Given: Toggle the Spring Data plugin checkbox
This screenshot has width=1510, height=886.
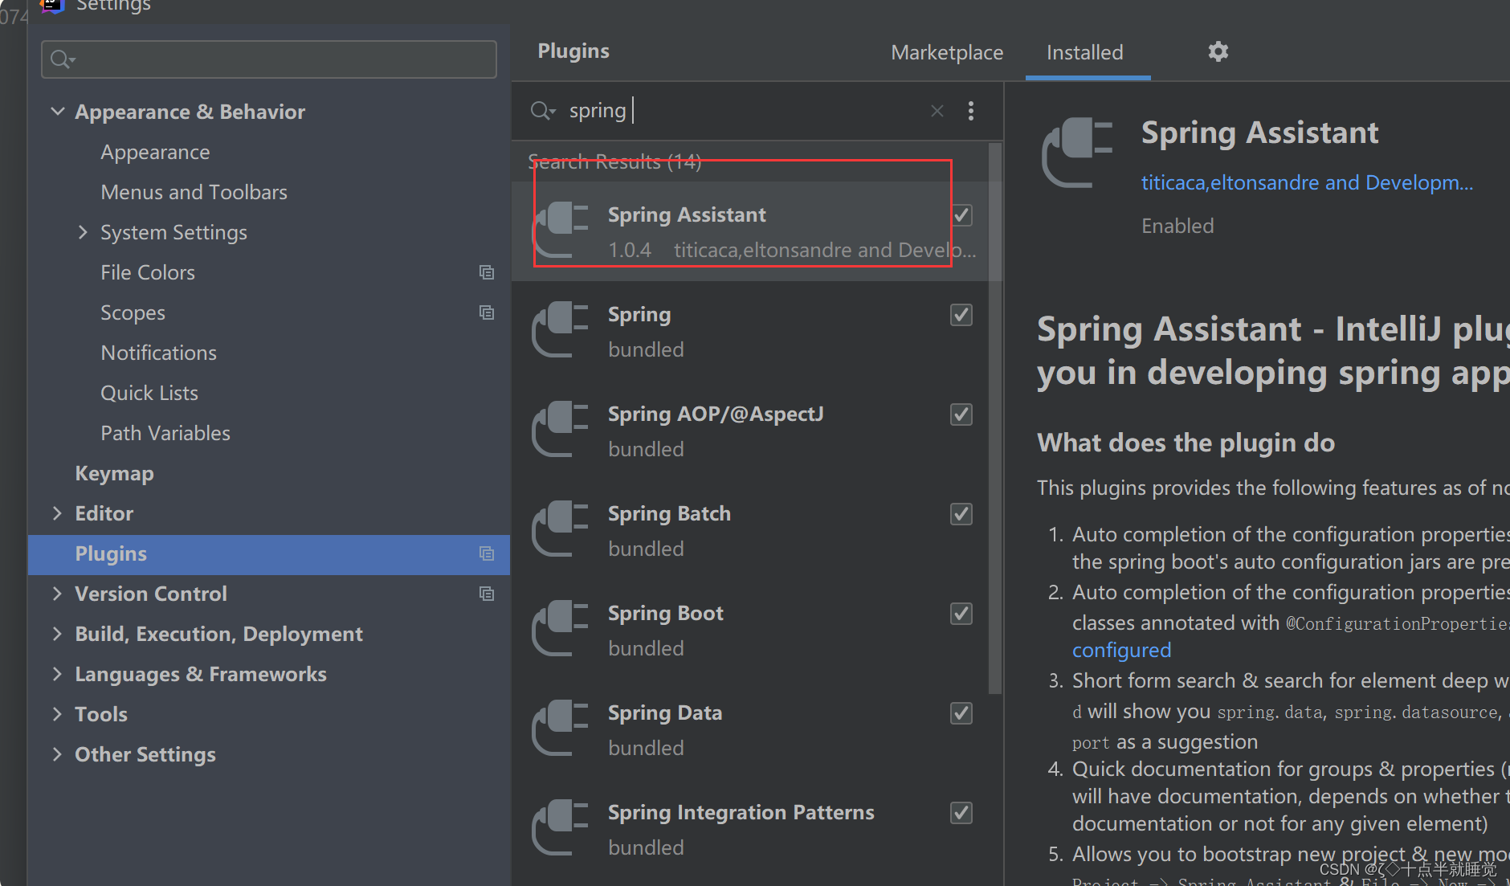Looking at the screenshot, I should coord(961,713).
